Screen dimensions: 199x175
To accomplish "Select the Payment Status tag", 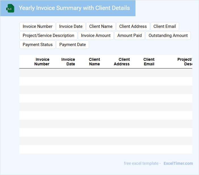I will point(38,45).
